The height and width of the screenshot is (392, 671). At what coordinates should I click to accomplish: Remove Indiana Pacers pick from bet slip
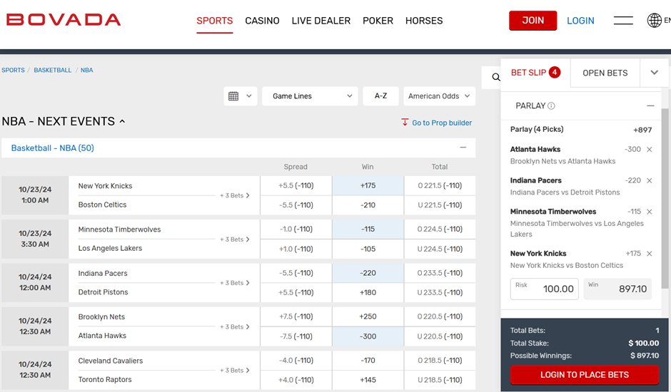[649, 181]
